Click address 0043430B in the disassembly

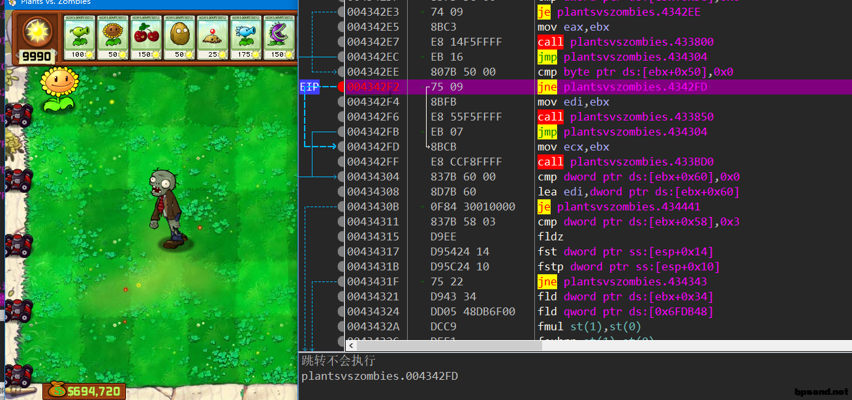(x=373, y=207)
